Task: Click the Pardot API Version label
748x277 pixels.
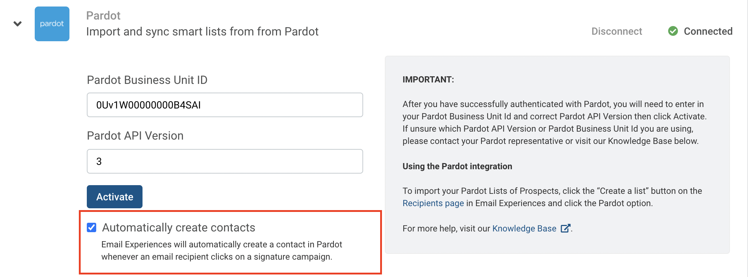Action: coord(135,136)
